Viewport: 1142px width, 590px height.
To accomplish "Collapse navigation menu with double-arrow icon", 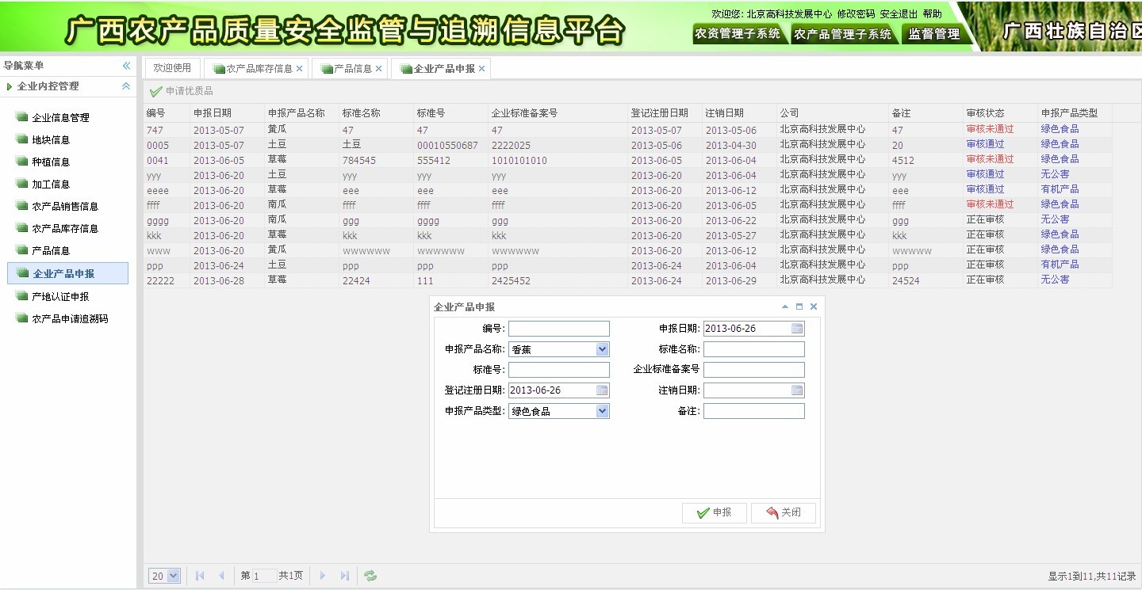I will (x=126, y=66).
